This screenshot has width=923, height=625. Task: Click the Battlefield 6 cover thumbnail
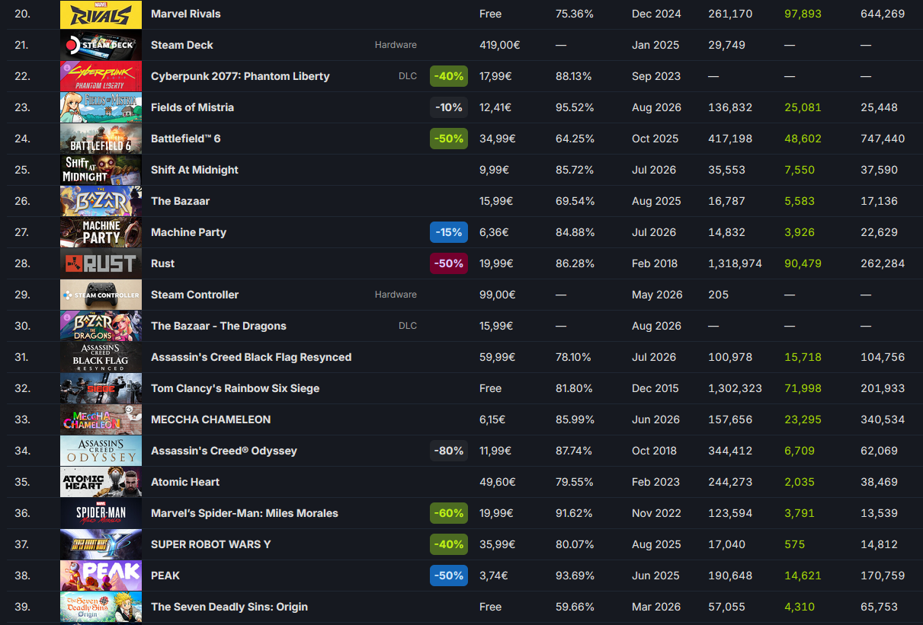pos(101,139)
